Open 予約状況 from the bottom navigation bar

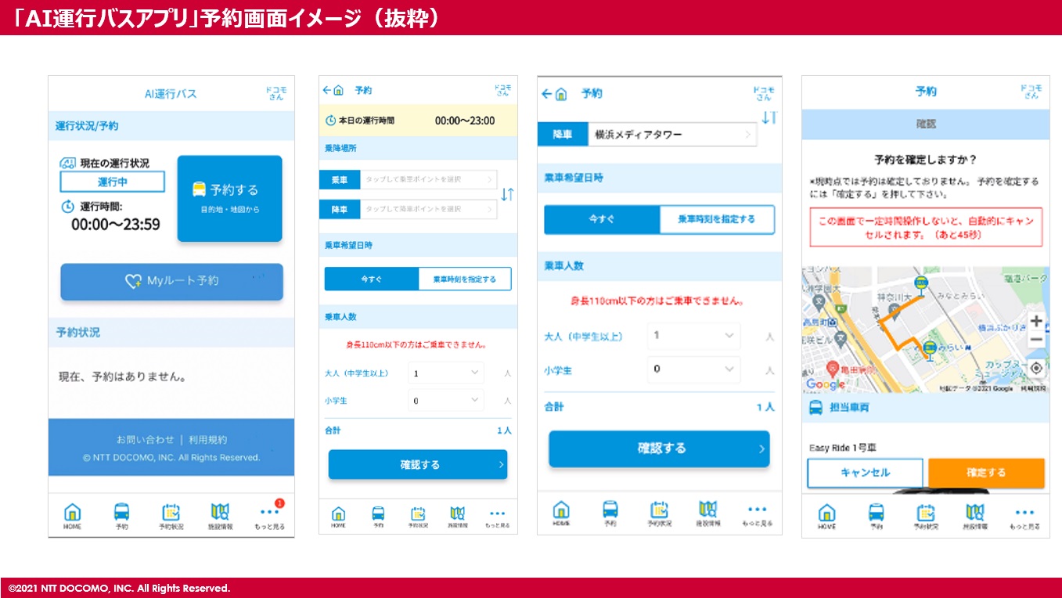click(171, 515)
